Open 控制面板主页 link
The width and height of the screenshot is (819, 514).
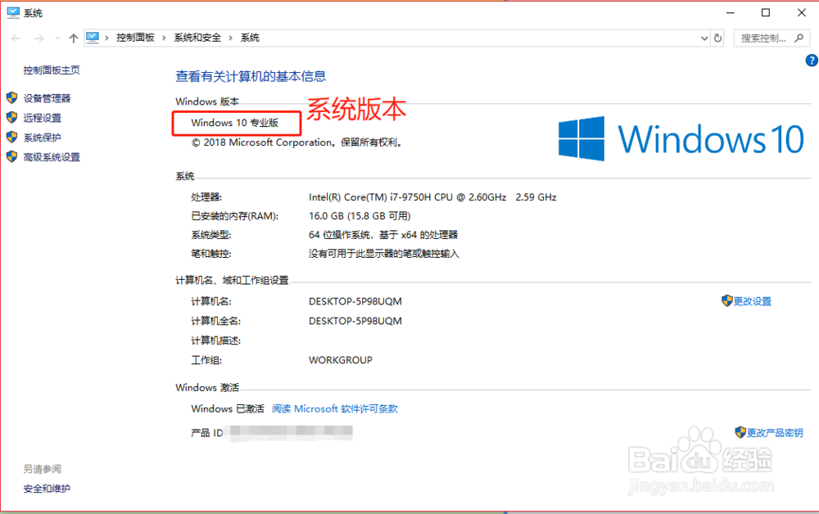coord(52,70)
